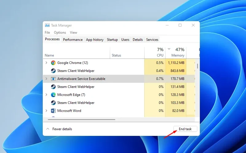Click the 103.3 MB memory value

[x=177, y=103]
